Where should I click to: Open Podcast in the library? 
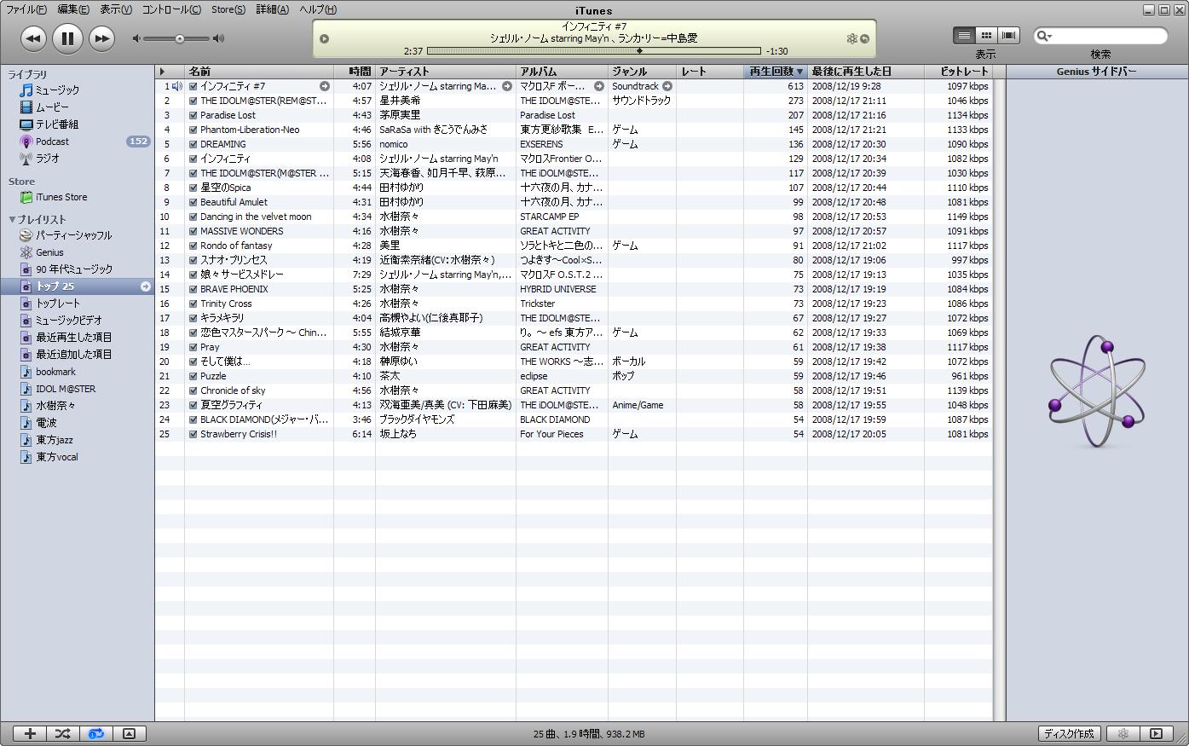(52, 142)
